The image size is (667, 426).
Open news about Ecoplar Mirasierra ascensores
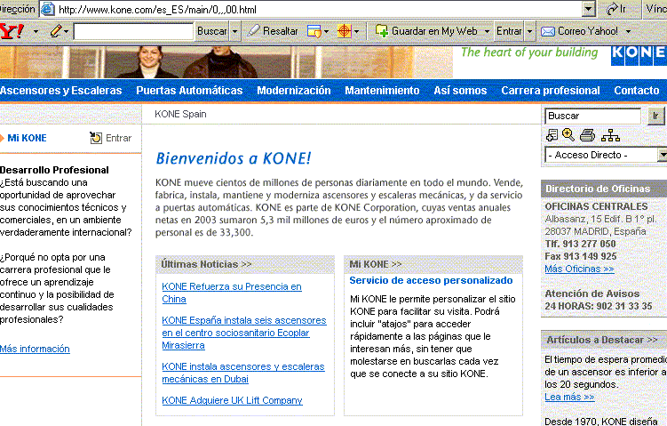pos(244,333)
